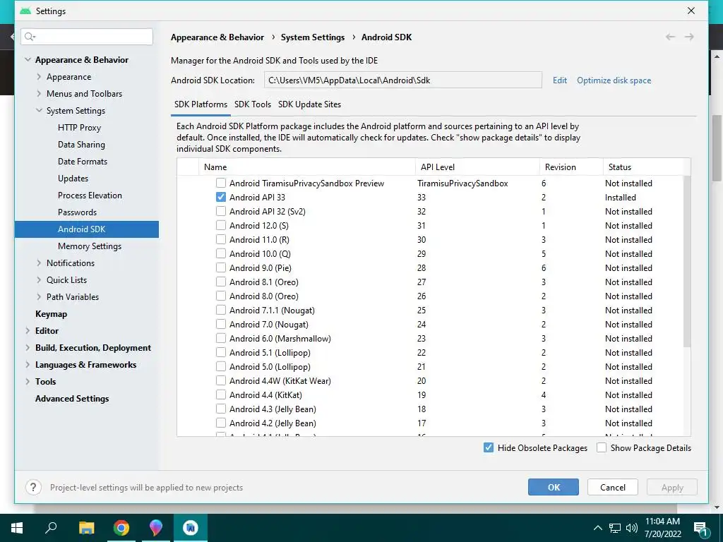Expand Languages & Frameworks section
The image size is (723, 542).
tap(28, 365)
